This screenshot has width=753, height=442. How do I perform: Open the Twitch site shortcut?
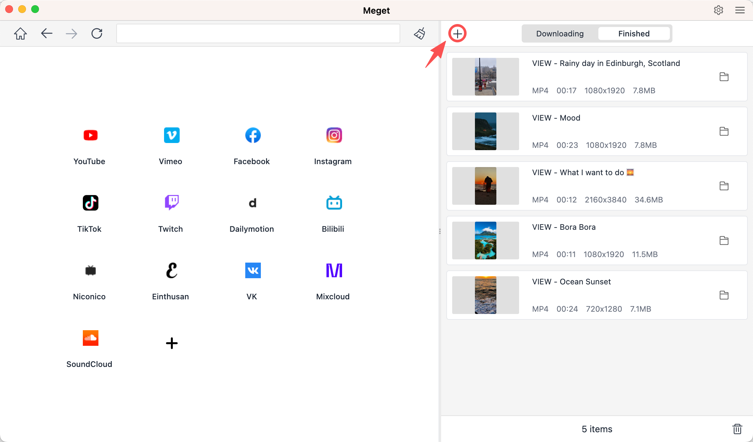click(172, 203)
